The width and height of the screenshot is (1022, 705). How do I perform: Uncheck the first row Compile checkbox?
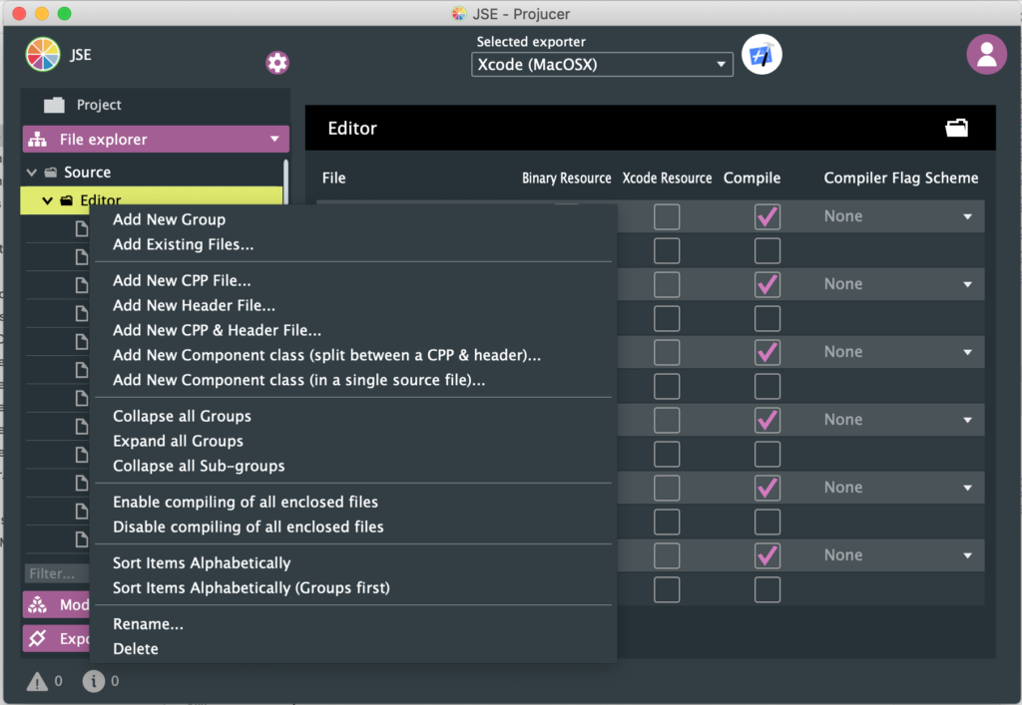766,216
